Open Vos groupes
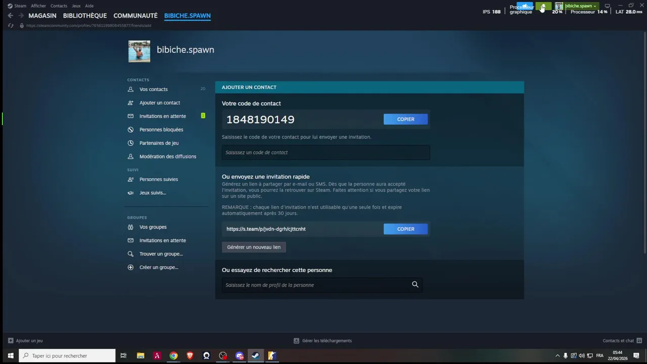Viewport: 647px width, 364px height. [153, 227]
